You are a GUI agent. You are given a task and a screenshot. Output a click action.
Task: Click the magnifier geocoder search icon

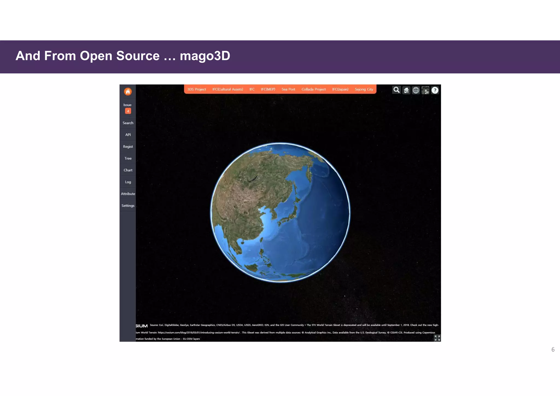pos(396,90)
